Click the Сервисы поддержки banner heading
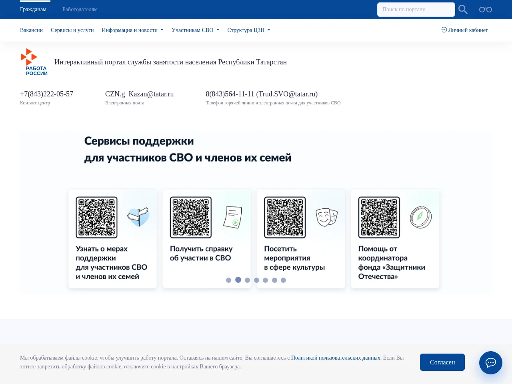This screenshot has width=512, height=384. [x=188, y=150]
